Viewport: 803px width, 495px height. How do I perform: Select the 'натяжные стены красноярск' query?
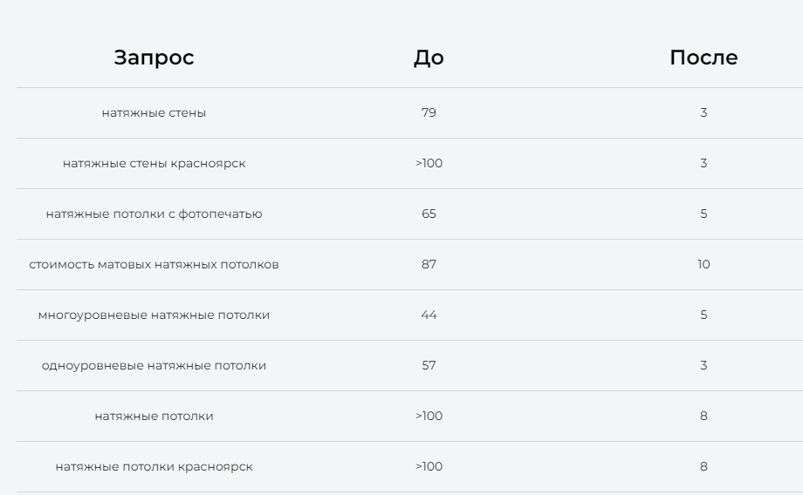(x=154, y=163)
